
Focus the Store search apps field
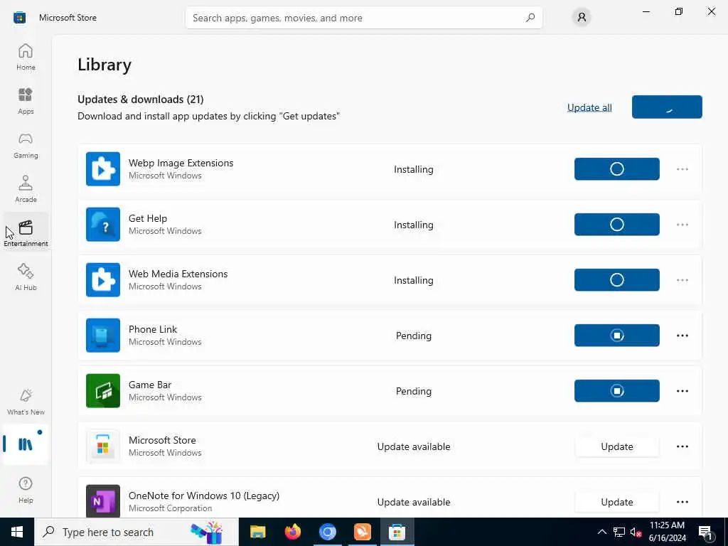tap(363, 18)
